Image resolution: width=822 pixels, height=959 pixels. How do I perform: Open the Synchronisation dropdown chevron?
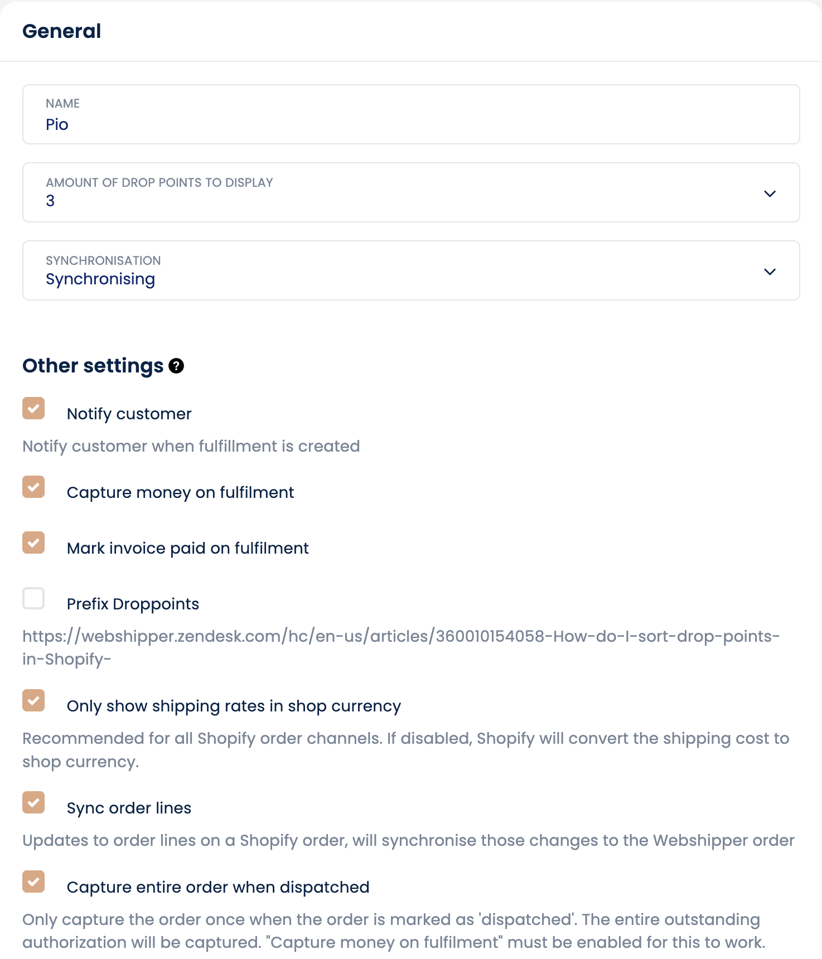point(770,272)
